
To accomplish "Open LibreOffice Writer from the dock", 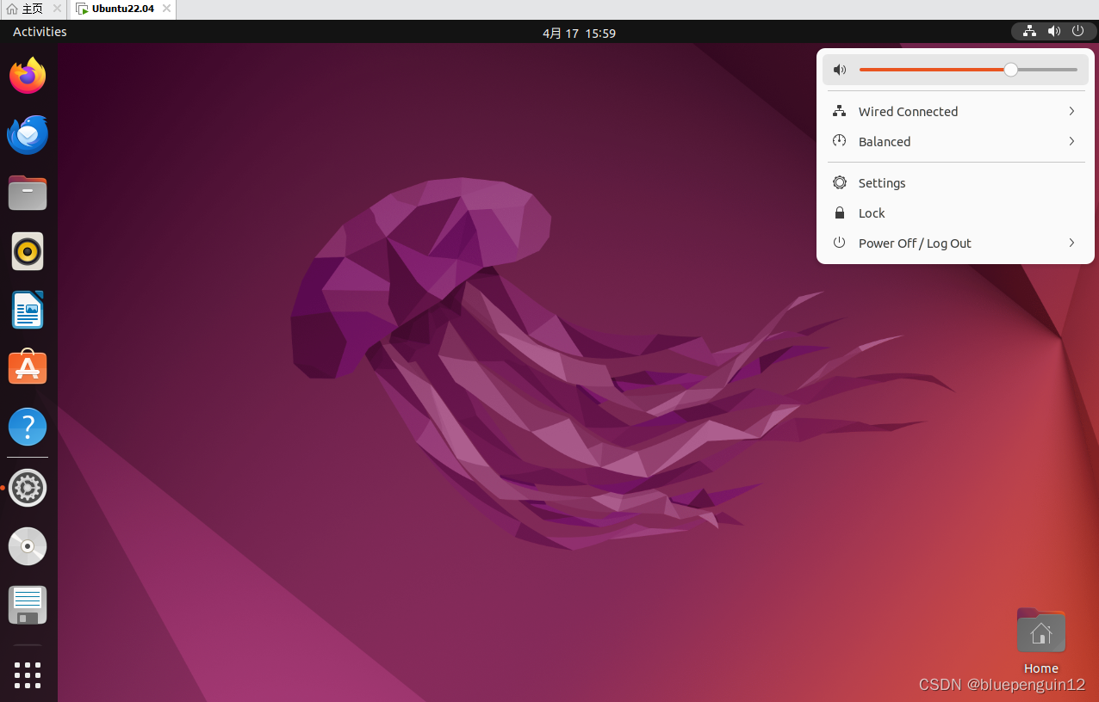I will 28,310.
